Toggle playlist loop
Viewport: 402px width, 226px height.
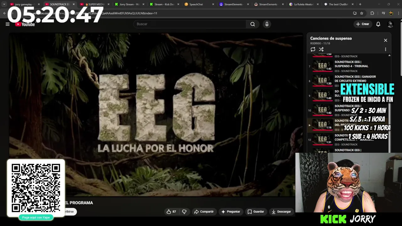(313, 49)
